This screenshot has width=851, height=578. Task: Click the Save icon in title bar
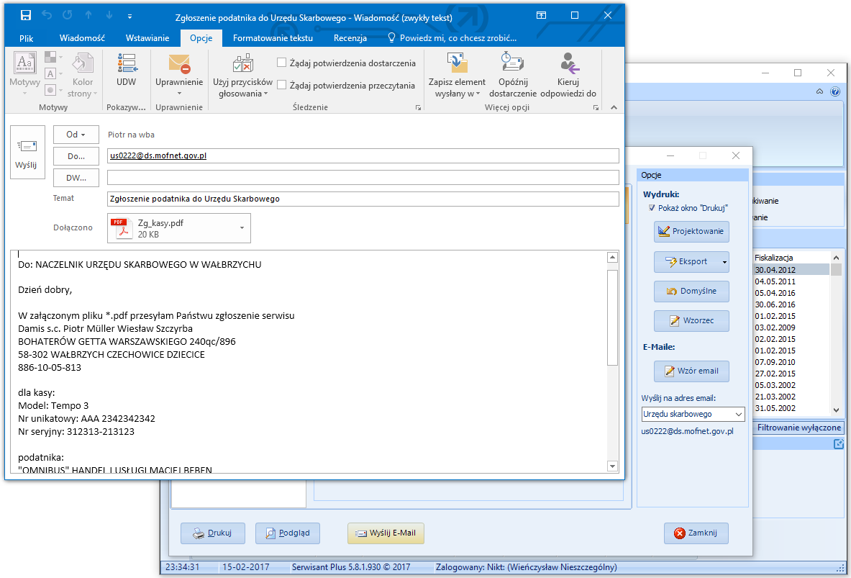pyautogui.click(x=26, y=15)
